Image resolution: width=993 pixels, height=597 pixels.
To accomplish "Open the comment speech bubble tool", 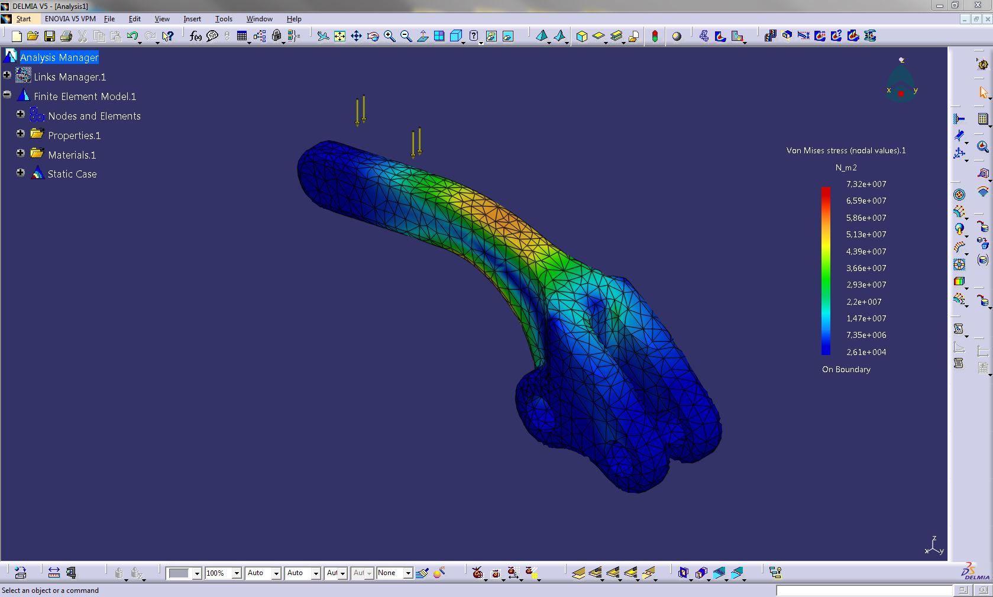I will 212,37.
